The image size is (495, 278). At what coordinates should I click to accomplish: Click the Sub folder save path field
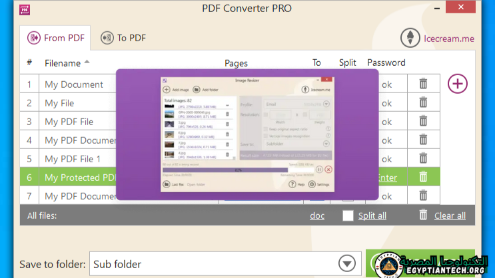[x=213, y=264]
